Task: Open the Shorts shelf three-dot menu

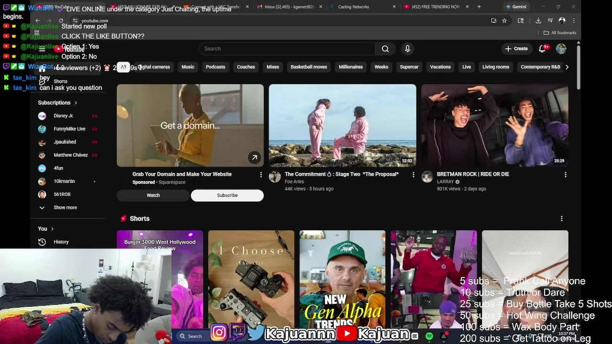Action: (561, 219)
